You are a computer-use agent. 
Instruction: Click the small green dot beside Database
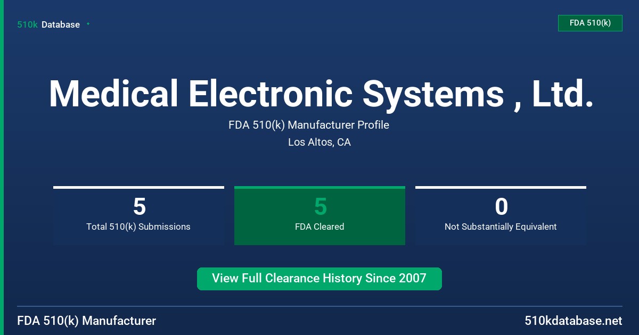click(x=88, y=24)
